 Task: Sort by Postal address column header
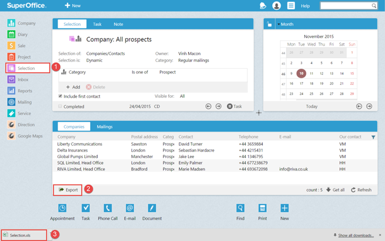pyautogui.click(x=144, y=137)
